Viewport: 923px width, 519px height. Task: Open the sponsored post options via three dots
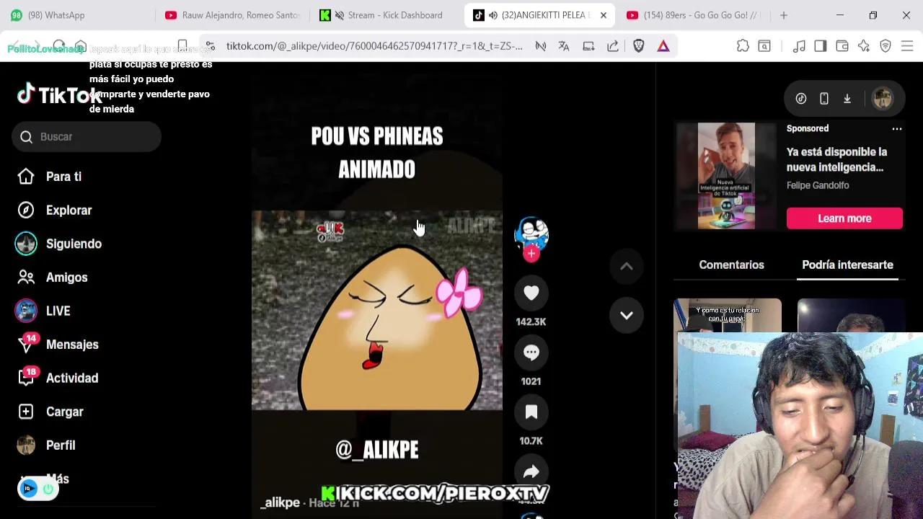click(897, 128)
